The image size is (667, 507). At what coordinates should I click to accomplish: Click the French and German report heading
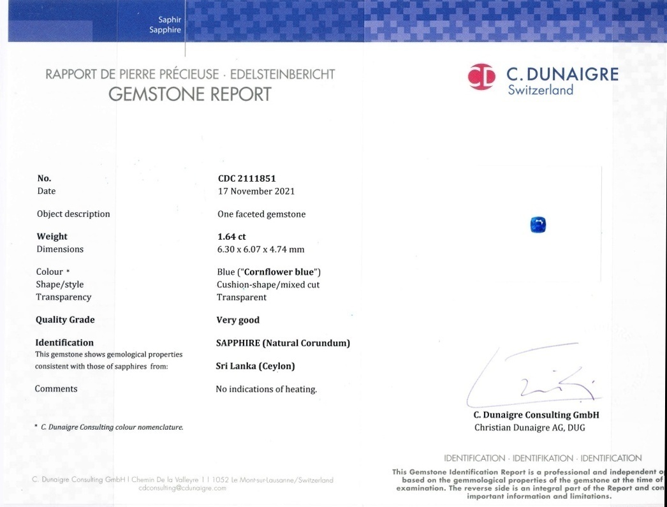point(190,75)
